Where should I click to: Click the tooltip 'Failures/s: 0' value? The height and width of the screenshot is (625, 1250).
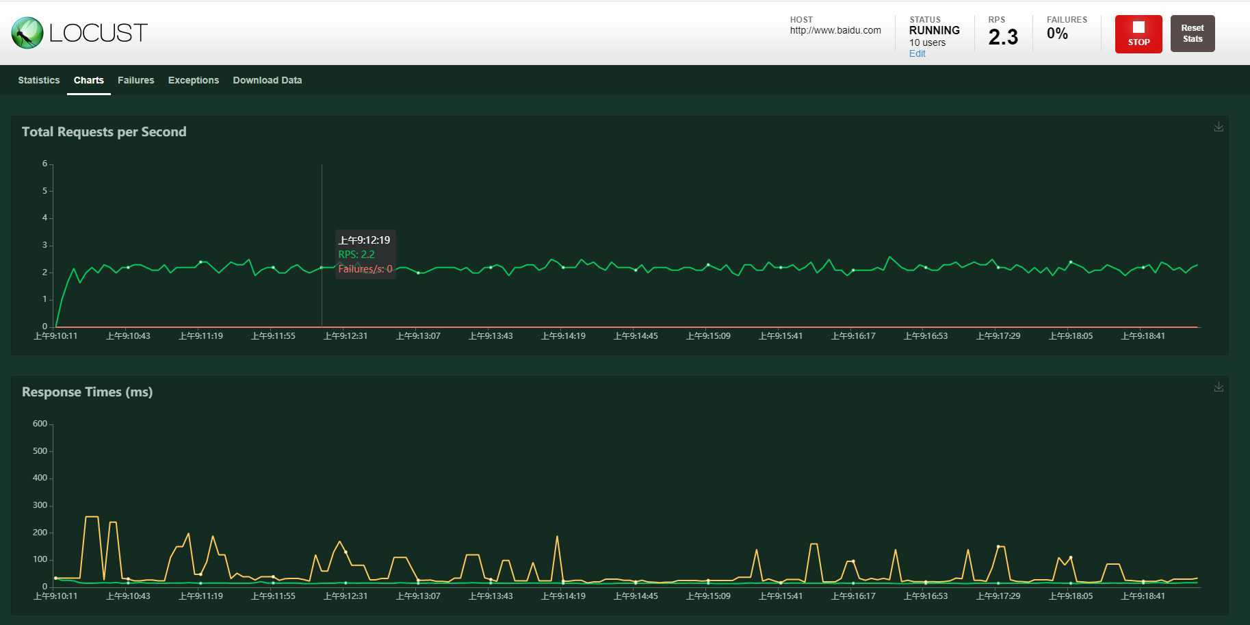365,269
